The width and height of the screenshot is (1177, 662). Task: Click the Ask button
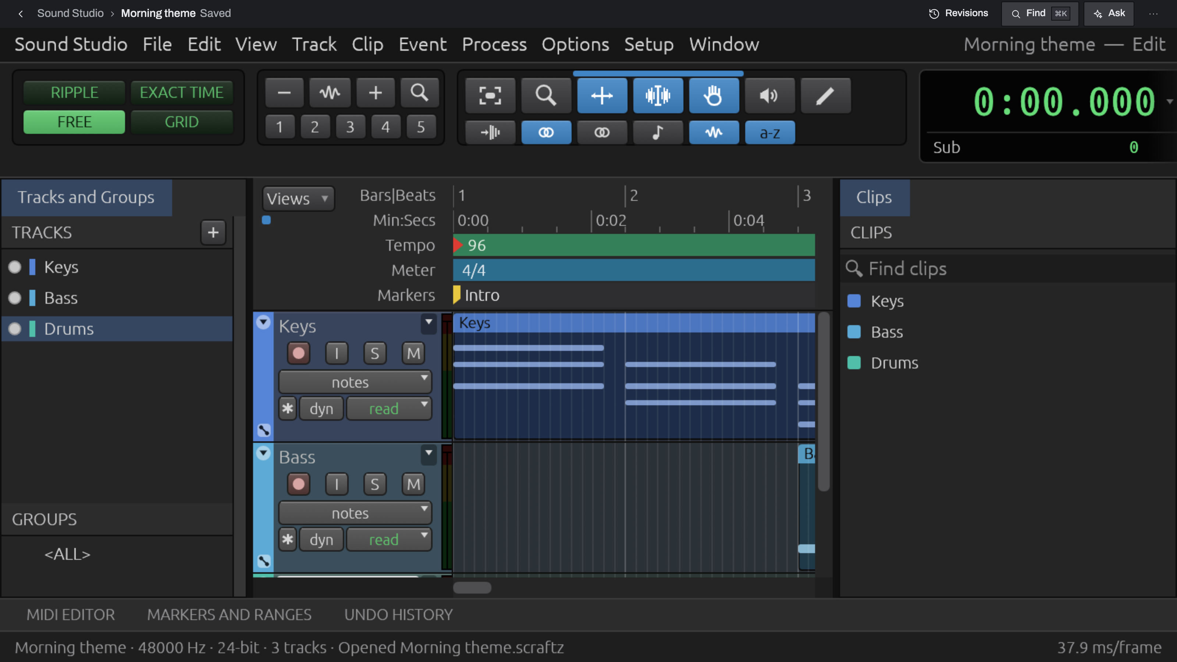coord(1109,13)
